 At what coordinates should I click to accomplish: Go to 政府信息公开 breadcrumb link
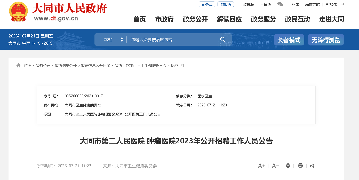point(66,66)
